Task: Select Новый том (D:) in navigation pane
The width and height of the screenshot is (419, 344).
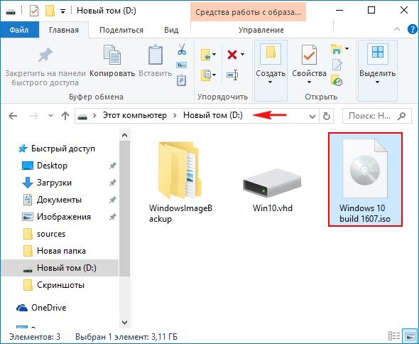Action: tap(60, 268)
